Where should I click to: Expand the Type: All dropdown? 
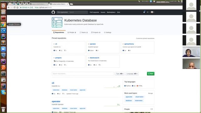119,74
